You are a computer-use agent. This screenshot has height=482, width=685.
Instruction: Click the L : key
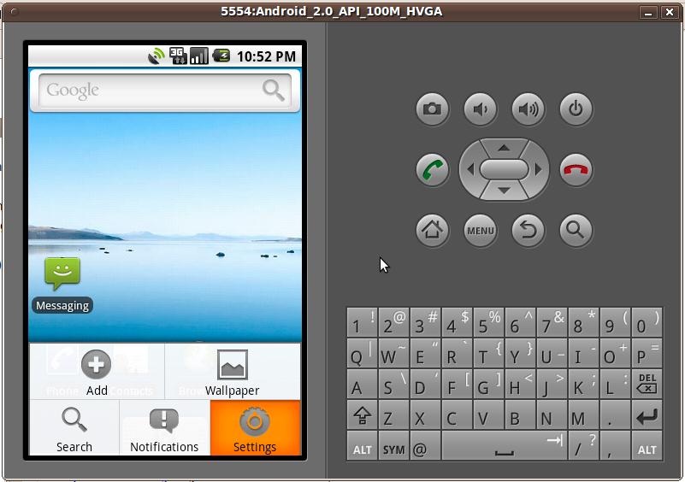615,384
